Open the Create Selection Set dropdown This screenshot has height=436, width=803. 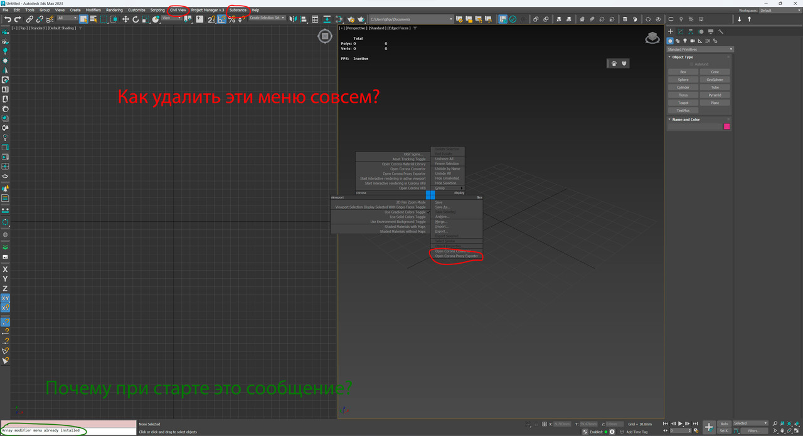(267, 18)
